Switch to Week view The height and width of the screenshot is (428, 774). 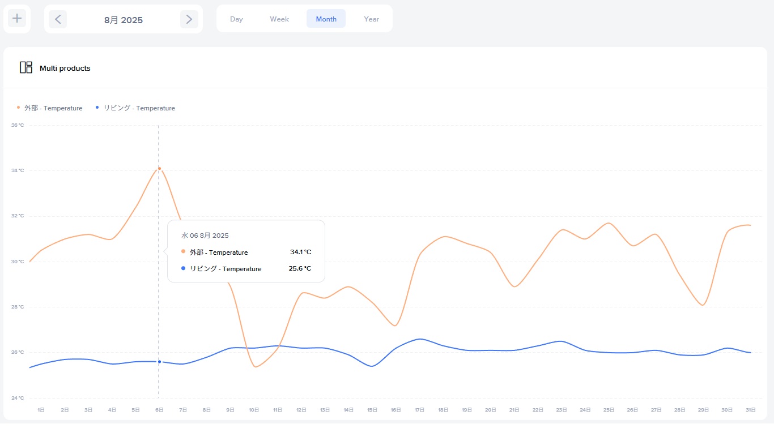click(x=279, y=19)
